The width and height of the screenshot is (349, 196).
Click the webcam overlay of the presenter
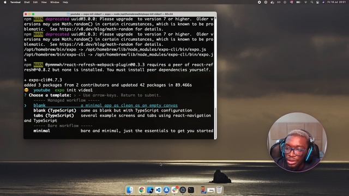tap(297, 142)
